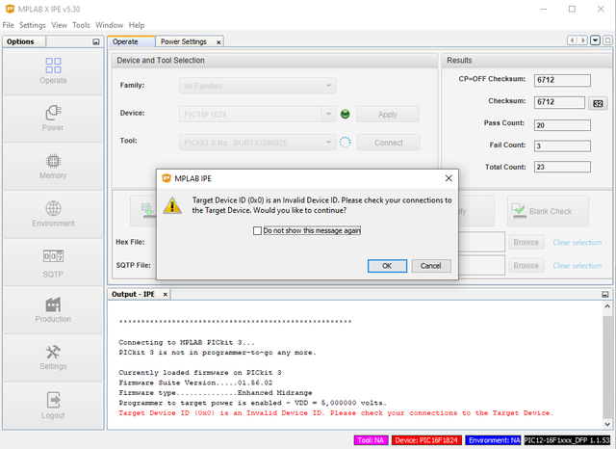
Task: Open the SQTP options in sidebar
Action: coord(53,263)
